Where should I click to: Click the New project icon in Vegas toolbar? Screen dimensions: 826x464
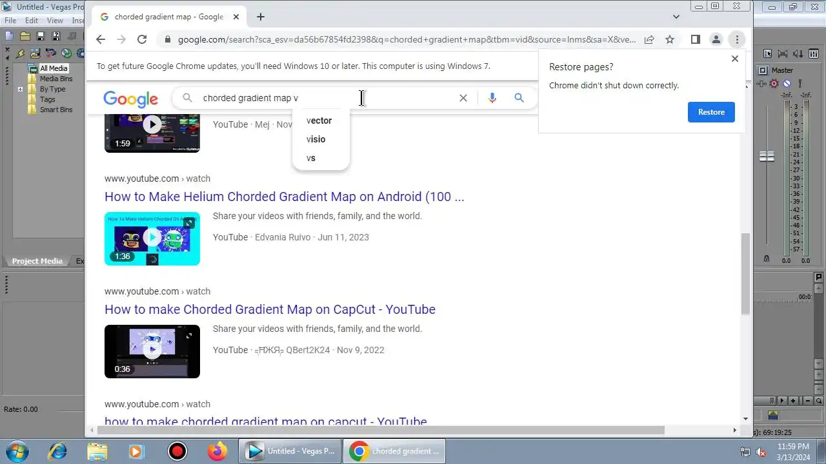tap(10, 36)
